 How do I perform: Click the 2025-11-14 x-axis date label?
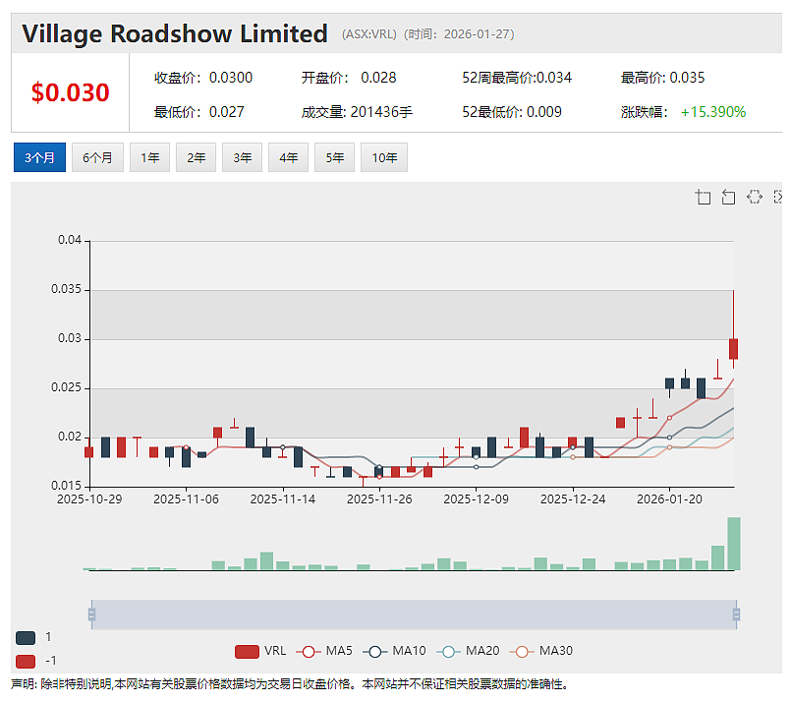283,499
